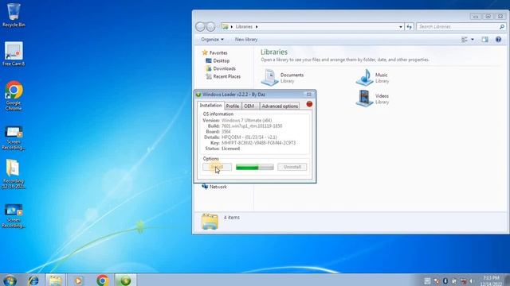Click the Bluetooth tray icon
The image size is (510, 286).
pyautogui.click(x=445, y=280)
